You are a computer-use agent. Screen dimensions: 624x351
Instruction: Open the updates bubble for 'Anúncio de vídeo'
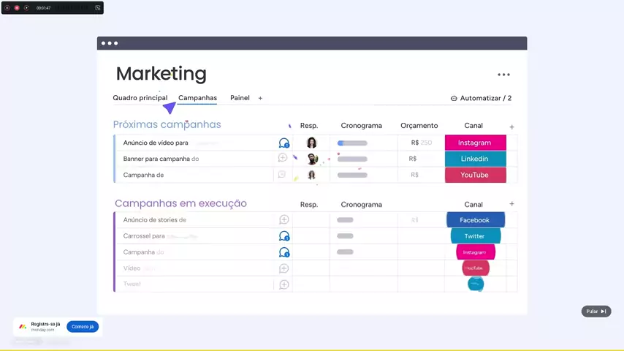284,143
